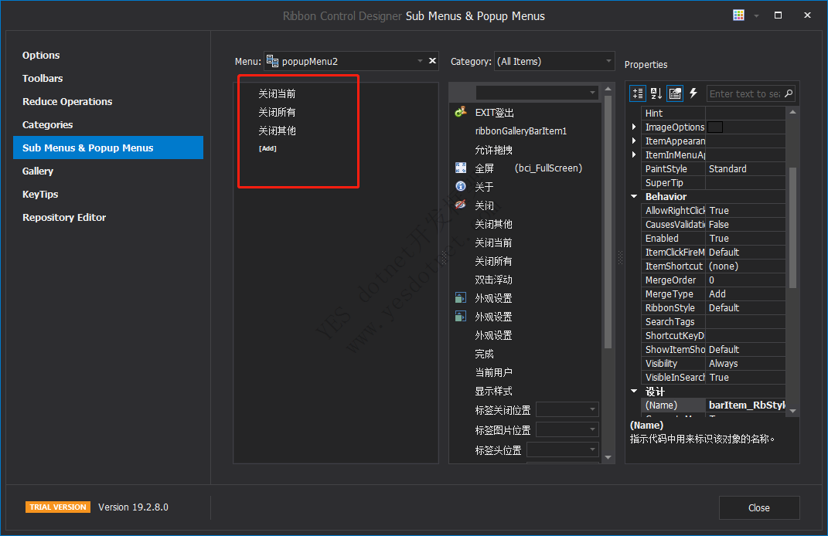This screenshot has height=536, width=828.
Task: Click the 关于 info icon
Action: (461, 186)
